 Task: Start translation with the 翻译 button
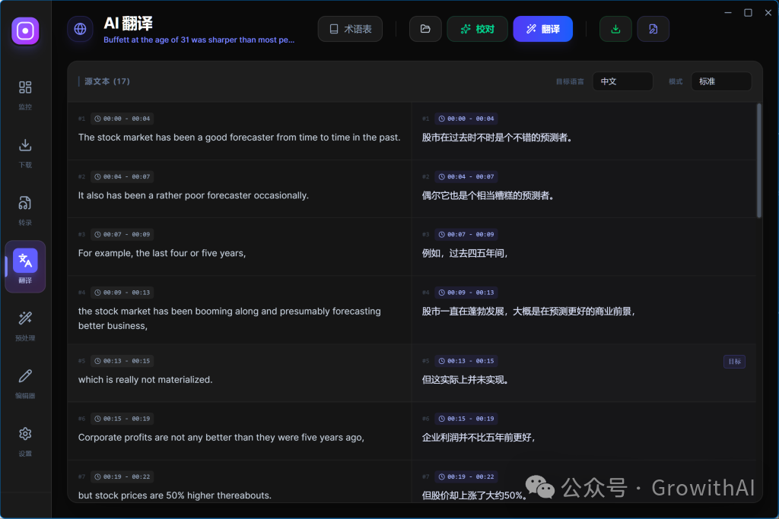click(542, 28)
